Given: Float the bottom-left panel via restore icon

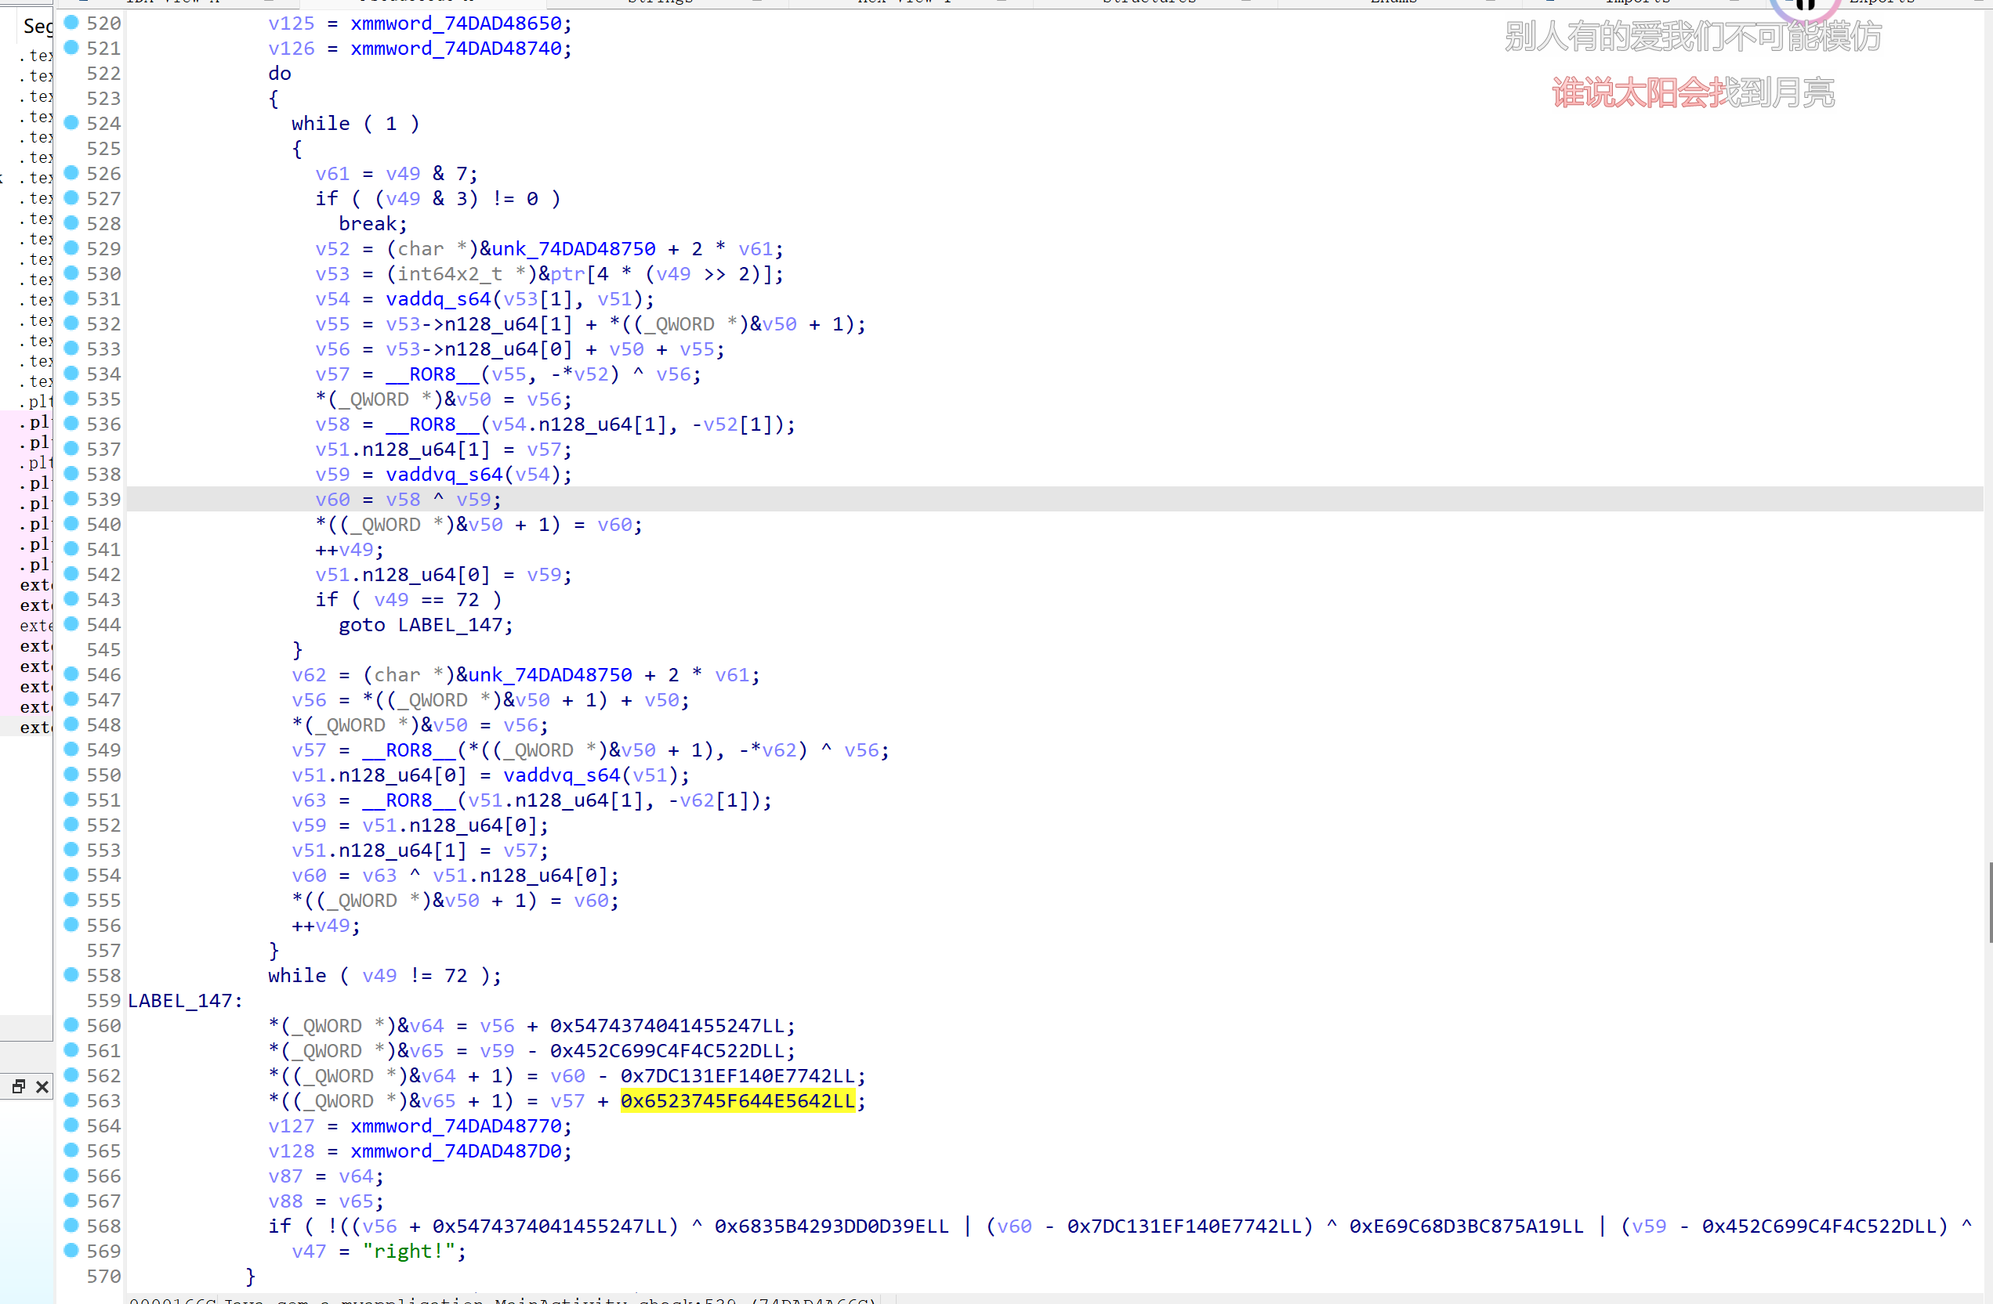Looking at the screenshot, I should 19,1086.
